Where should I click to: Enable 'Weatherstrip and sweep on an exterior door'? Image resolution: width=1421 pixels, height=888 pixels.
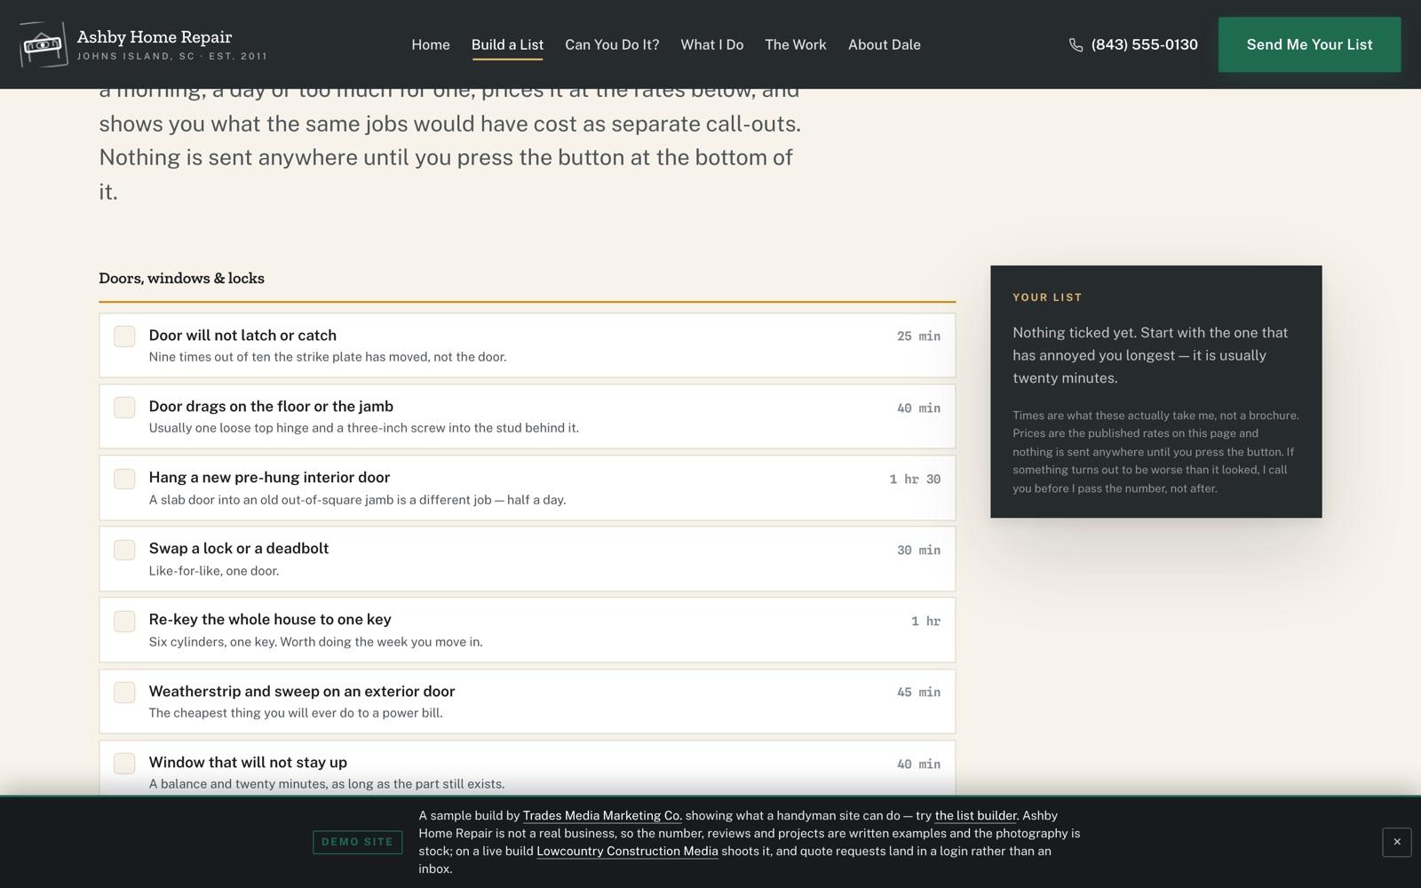[x=124, y=692]
